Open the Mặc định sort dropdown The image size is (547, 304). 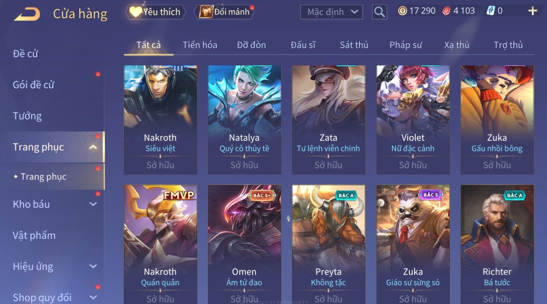(331, 12)
